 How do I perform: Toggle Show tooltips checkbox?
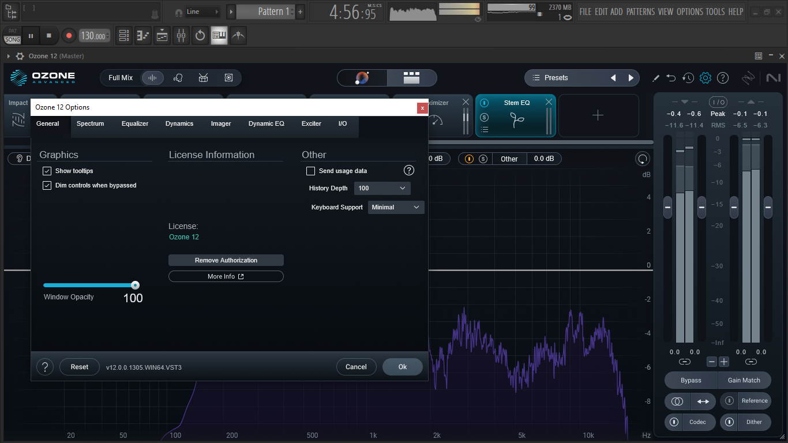pyautogui.click(x=47, y=171)
